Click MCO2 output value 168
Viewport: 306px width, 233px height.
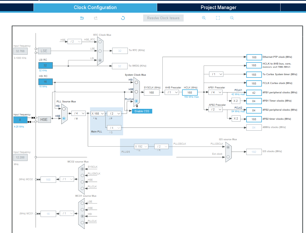click(48, 179)
